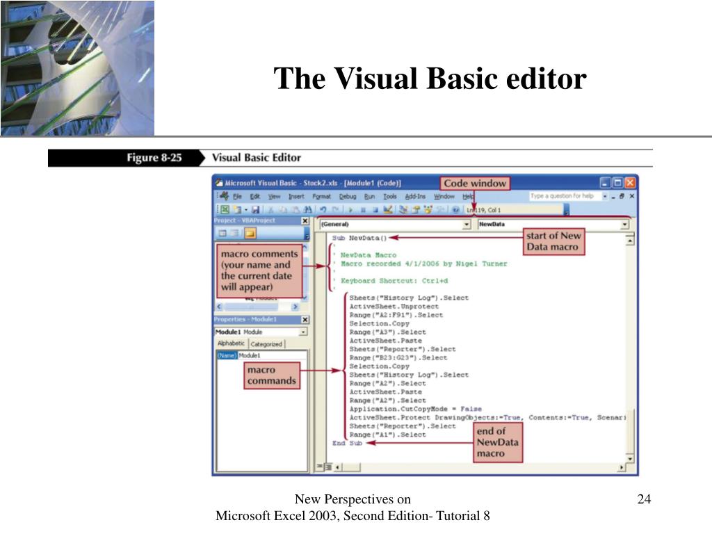
Task: Open the Insert menu
Action: click(296, 196)
